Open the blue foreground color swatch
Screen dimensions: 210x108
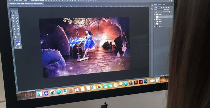[17, 43]
